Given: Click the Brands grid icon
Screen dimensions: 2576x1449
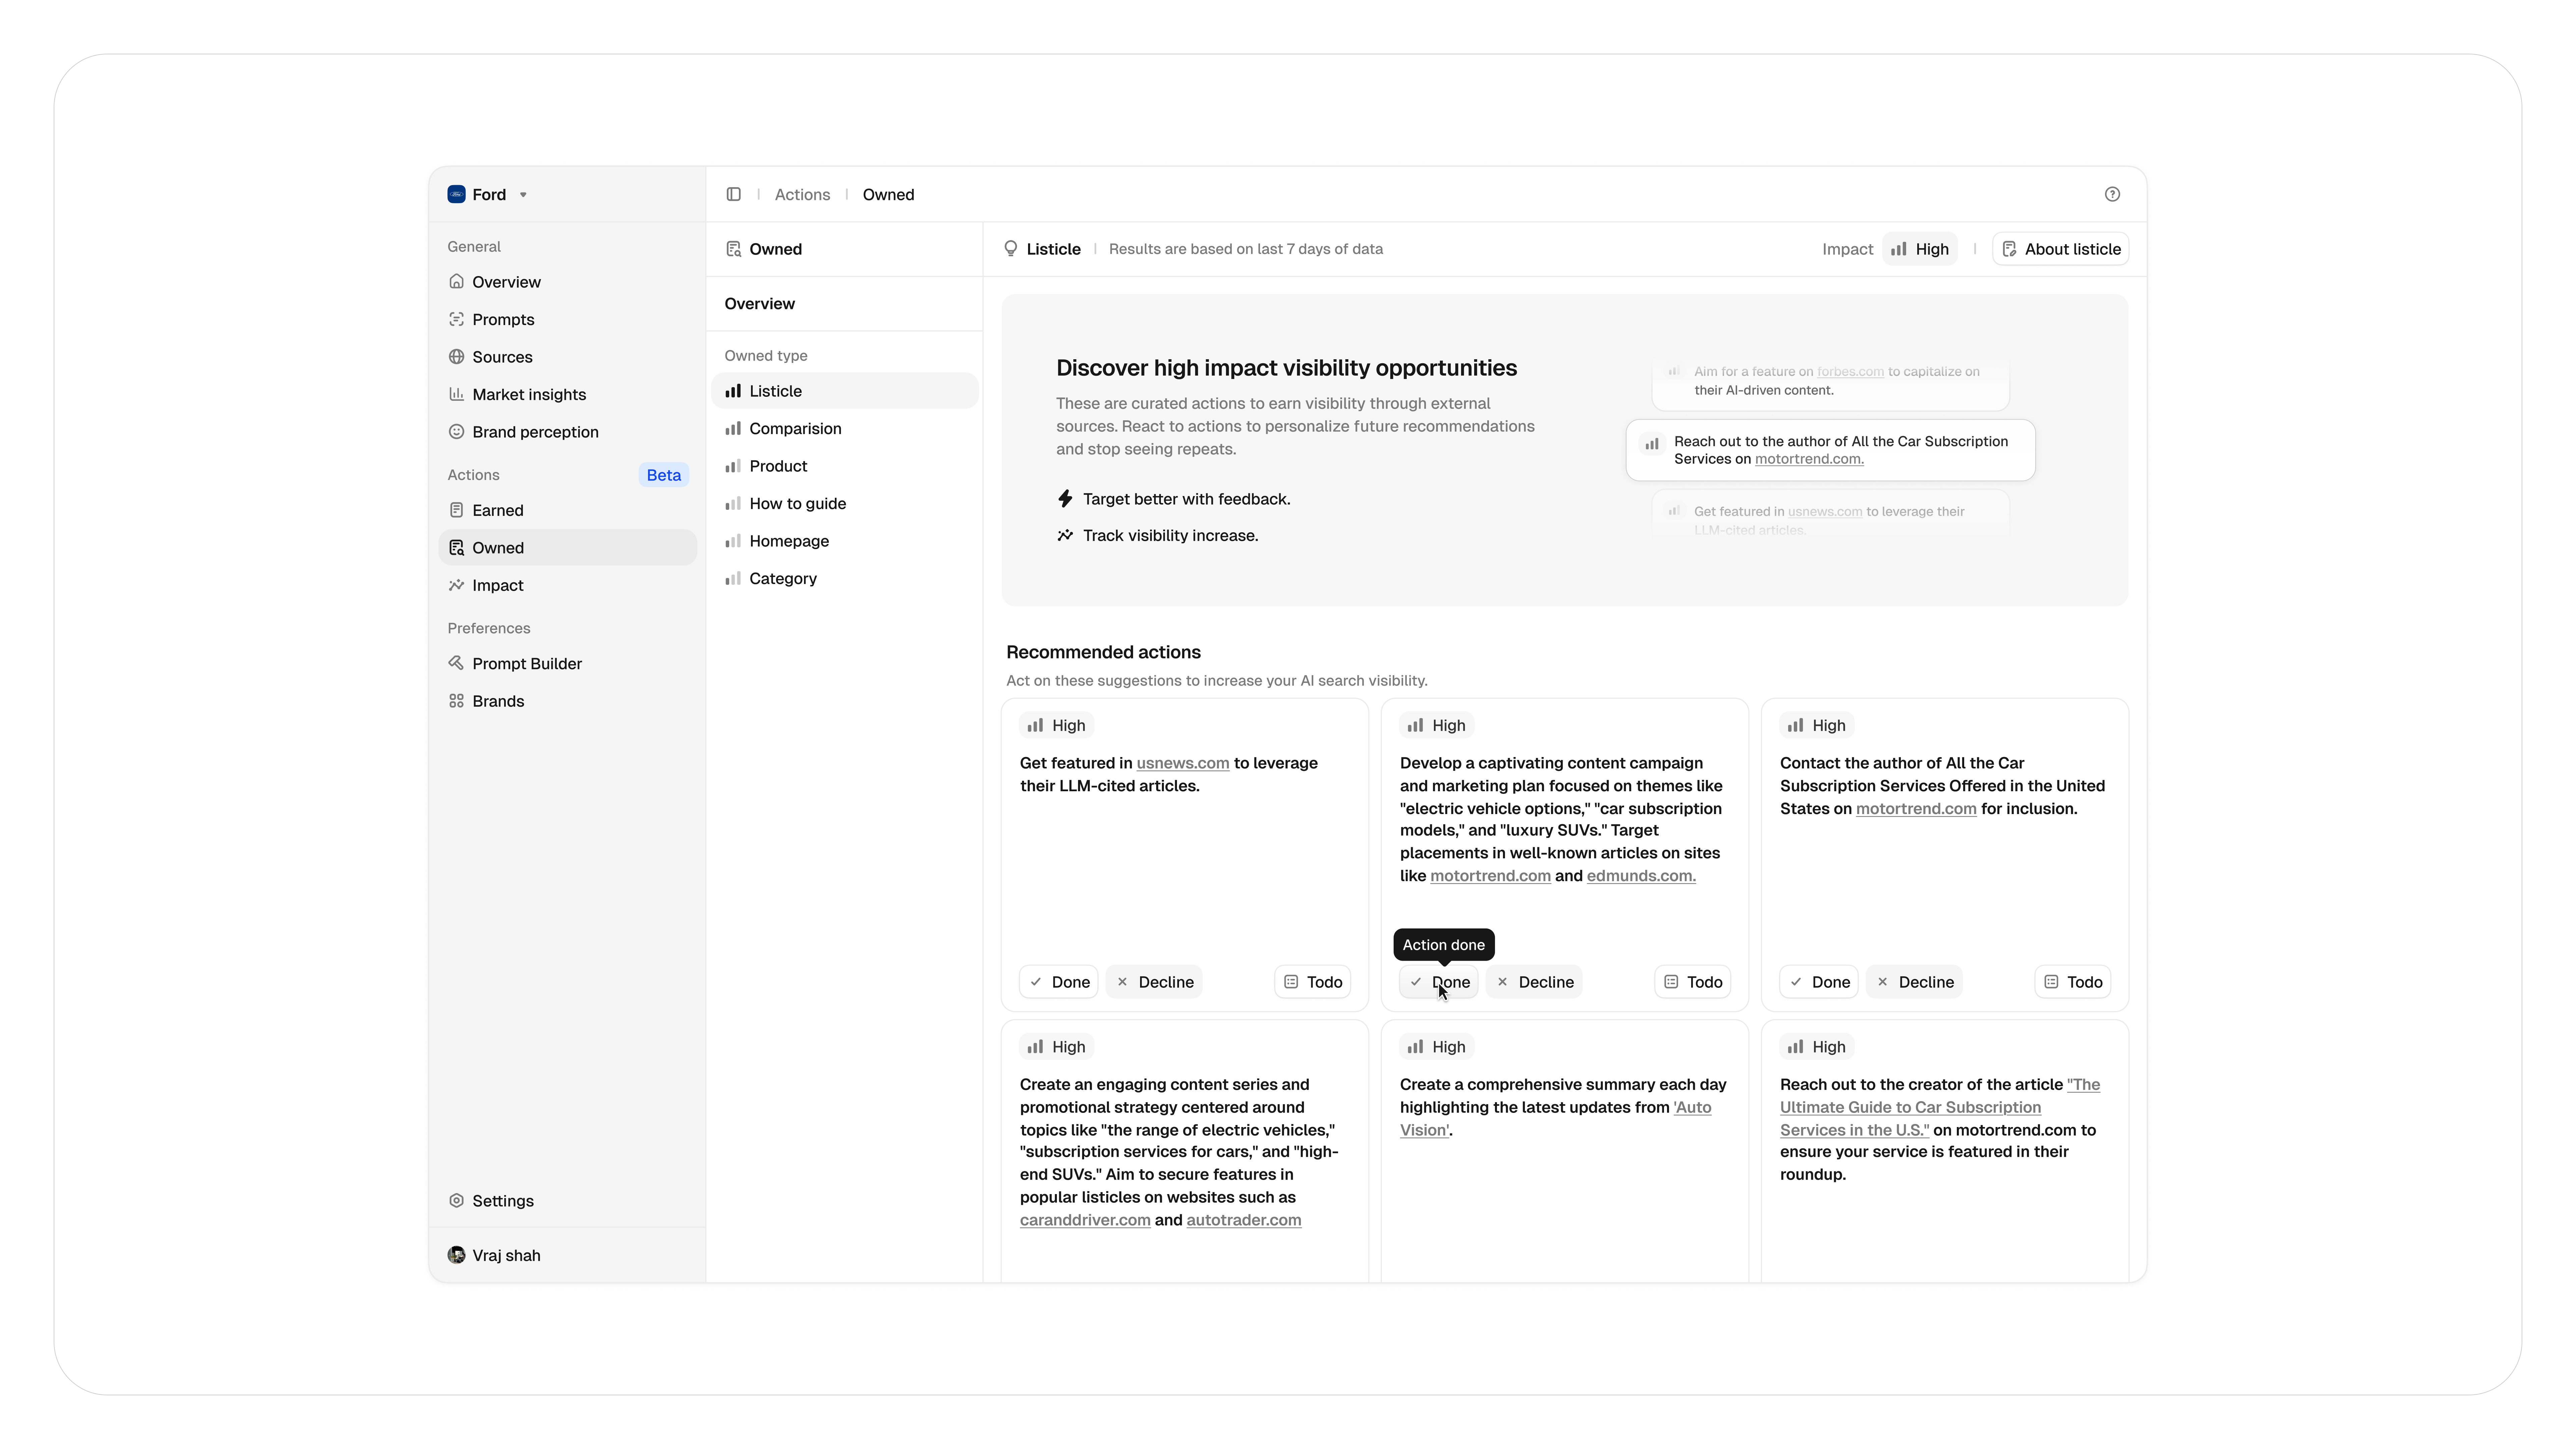Looking at the screenshot, I should (456, 701).
